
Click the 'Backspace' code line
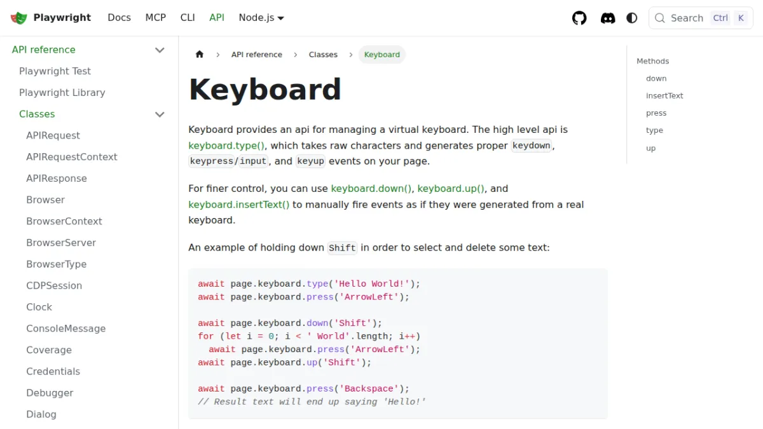point(304,389)
